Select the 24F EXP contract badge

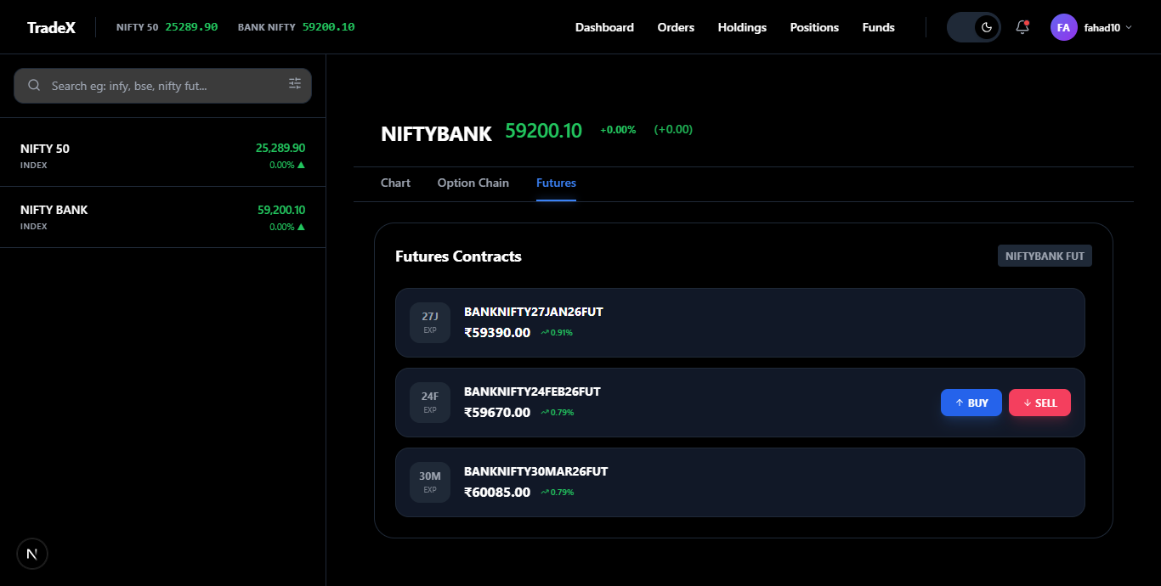click(430, 402)
